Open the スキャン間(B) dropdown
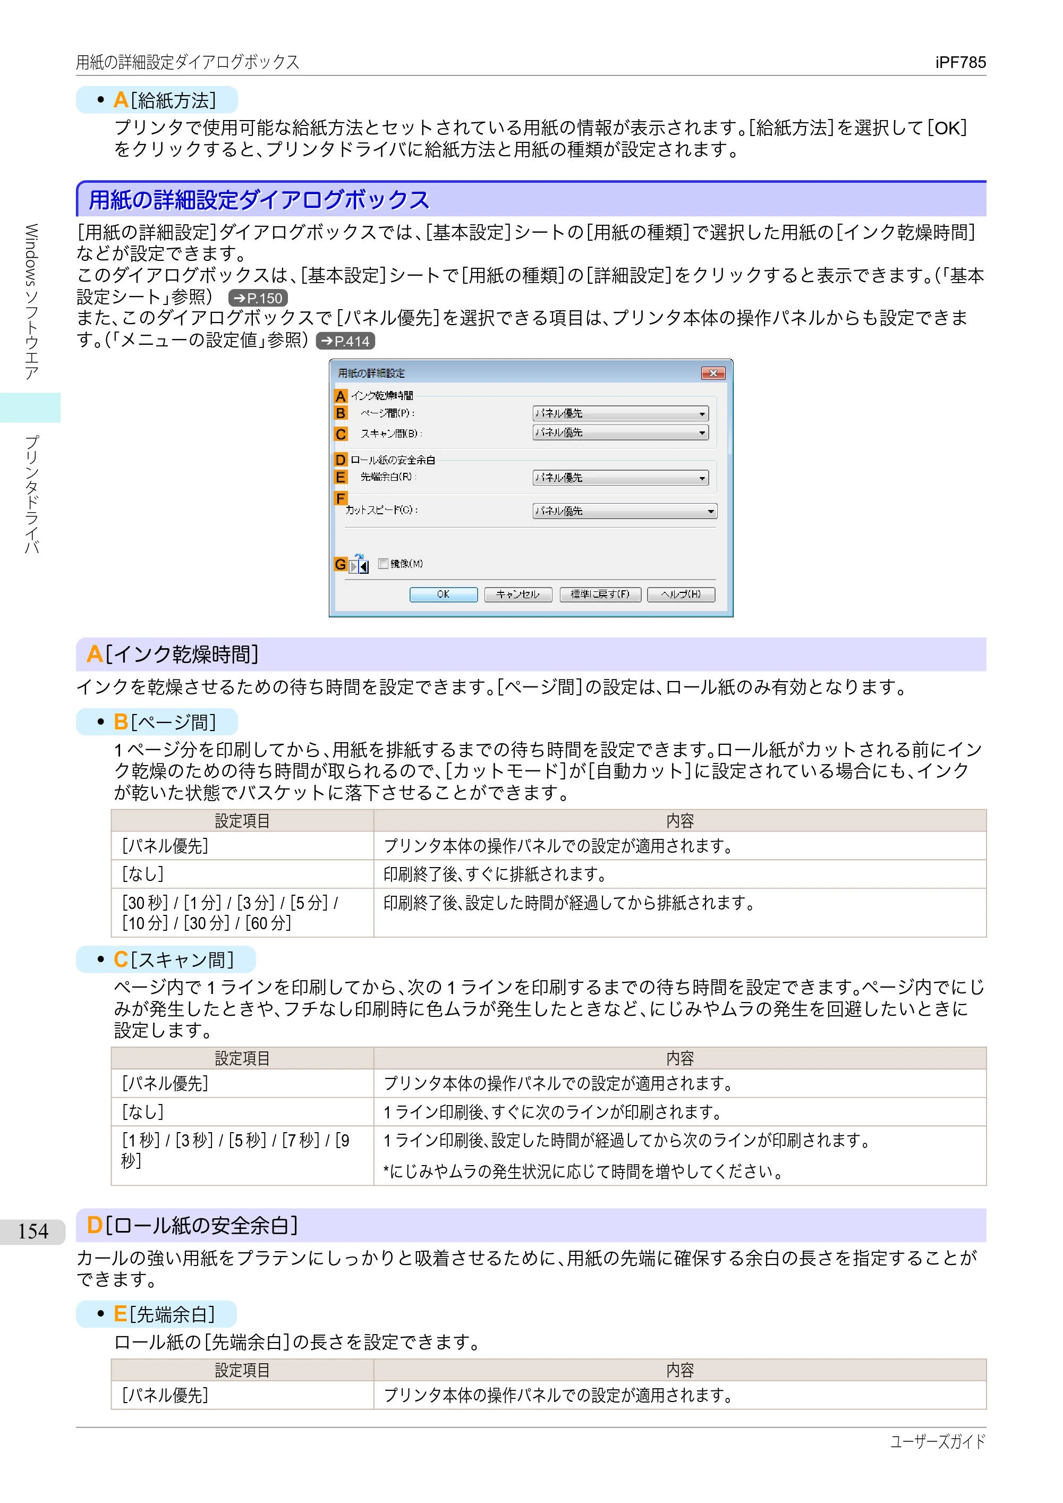 coord(620,432)
